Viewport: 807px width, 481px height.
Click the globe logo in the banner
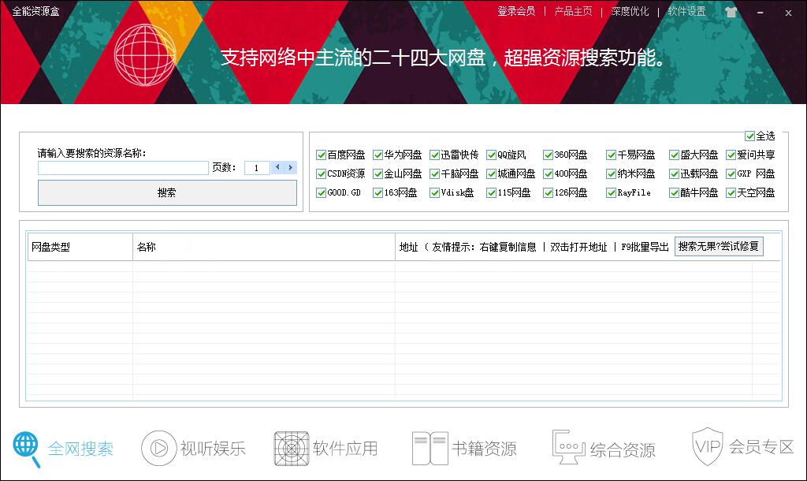[144, 54]
